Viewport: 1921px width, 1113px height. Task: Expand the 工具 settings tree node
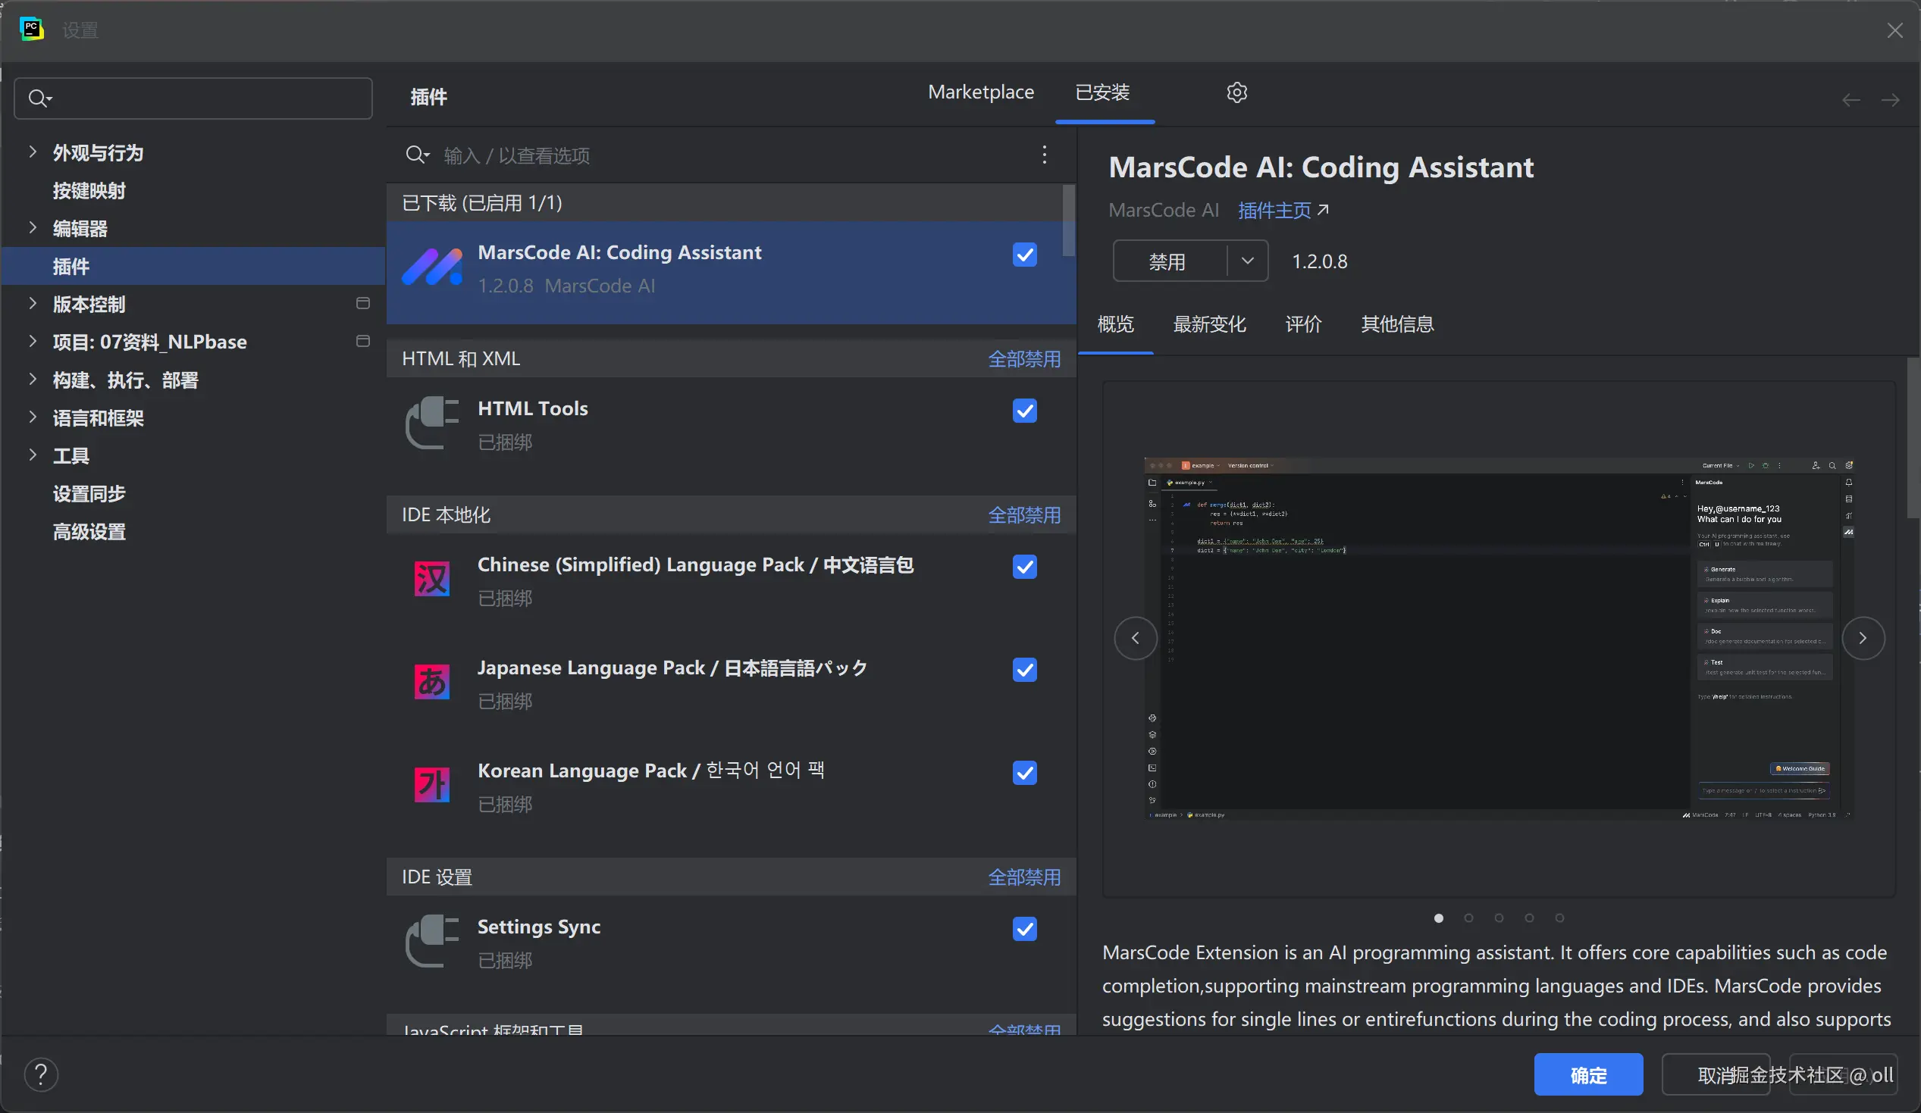(33, 455)
